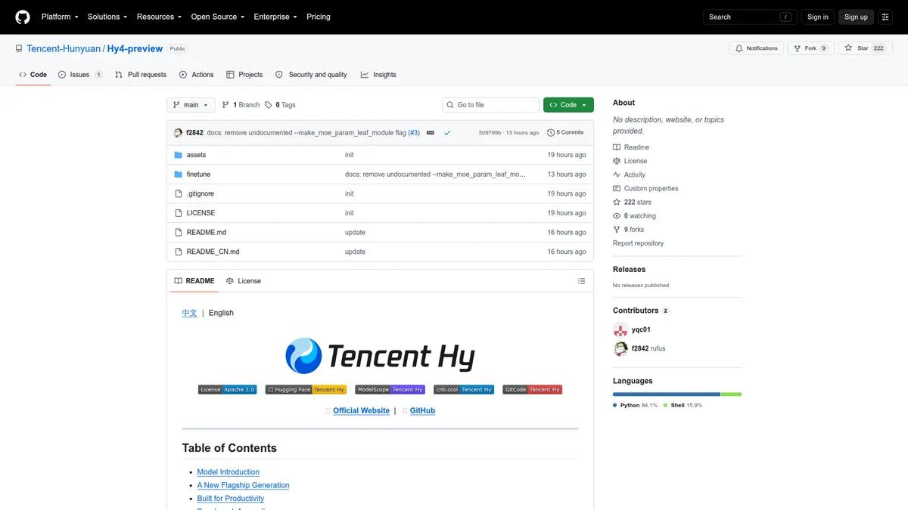Open the README_CN.md file
Image resolution: width=908 pixels, height=510 pixels.
point(213,252)
